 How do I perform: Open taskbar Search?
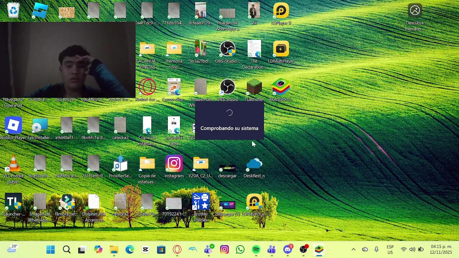coord(66,249)
